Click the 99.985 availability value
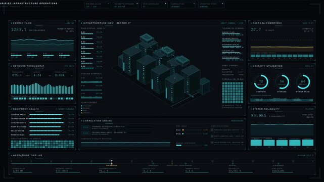The width and height of the screenshot is (324, 182). coord(258,116)
